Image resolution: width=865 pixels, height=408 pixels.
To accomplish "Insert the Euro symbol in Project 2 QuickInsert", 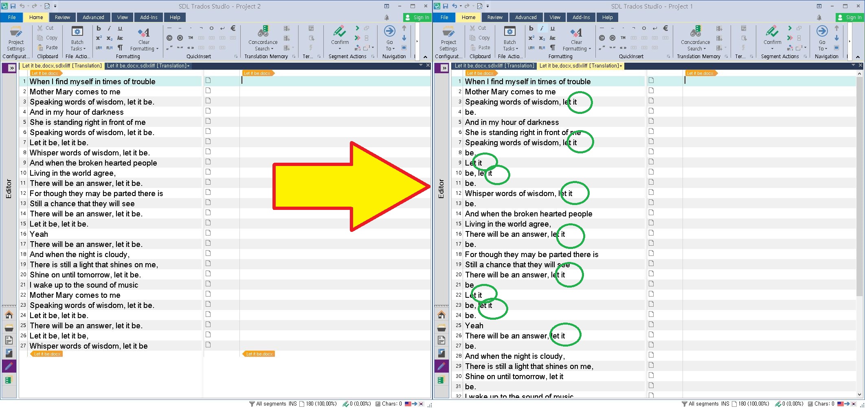I will [233, 28].
